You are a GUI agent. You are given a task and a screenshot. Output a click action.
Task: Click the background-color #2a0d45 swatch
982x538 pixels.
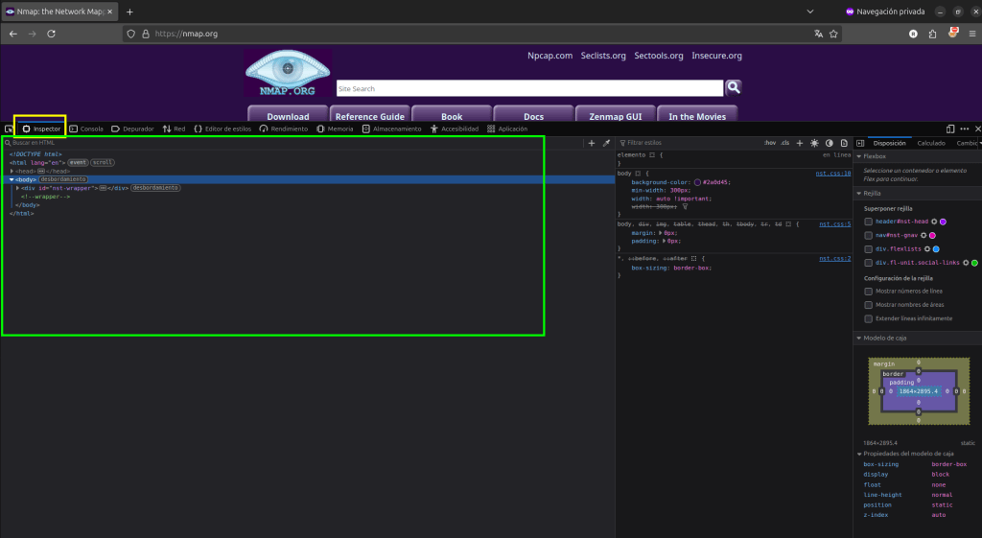click(x=697, y=181)
